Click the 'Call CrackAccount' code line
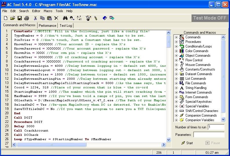Image resolution: width=230 pixels, height=156 pixels. point(31,131)
